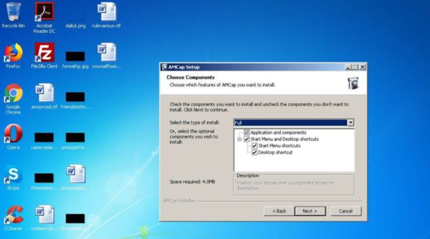Toggle Application and components checkbox
This screenshot has width=430, height=239.
point(246,133)
